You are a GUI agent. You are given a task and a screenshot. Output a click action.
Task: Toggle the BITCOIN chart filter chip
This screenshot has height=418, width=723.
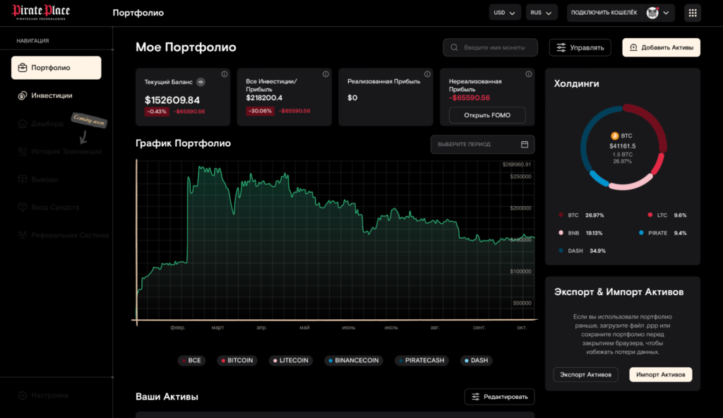pyautogui.click(x=237, y=360)
